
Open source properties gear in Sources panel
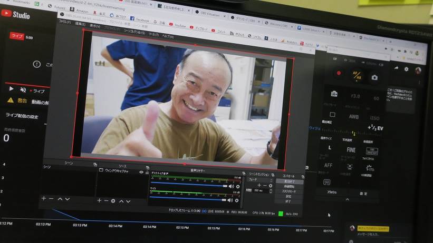pos(113,201)
